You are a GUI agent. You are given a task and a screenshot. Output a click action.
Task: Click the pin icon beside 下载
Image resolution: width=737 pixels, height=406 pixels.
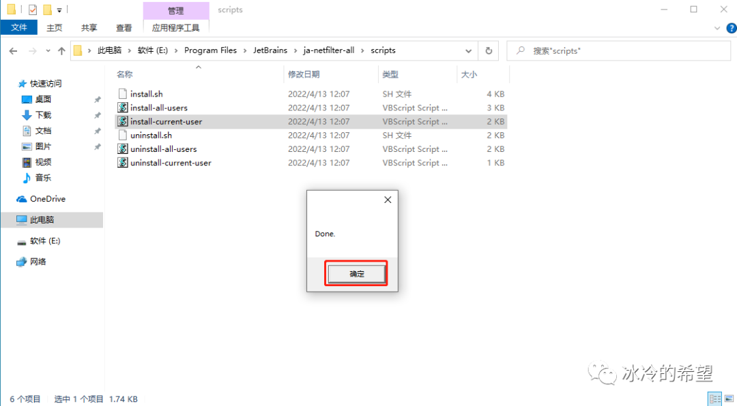[98, 115]
